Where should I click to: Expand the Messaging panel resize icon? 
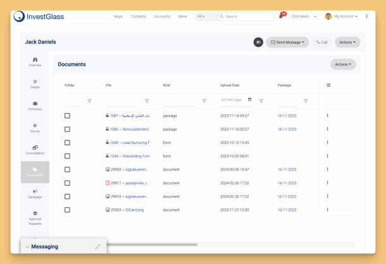click(x=97, y=246)
